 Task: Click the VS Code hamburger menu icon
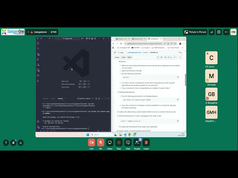(41, 39)
